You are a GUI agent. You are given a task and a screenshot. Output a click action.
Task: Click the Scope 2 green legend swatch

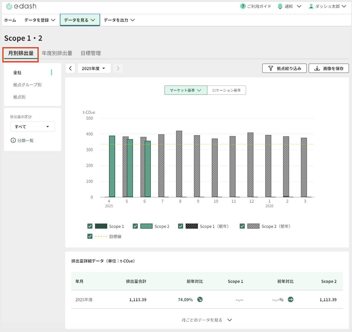pos(146,226)
